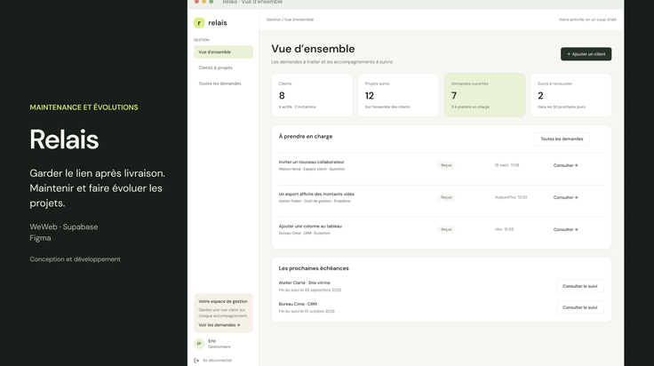654x366 pixels.
Task: Click the Toutes les demandes button
Action: 562,139
